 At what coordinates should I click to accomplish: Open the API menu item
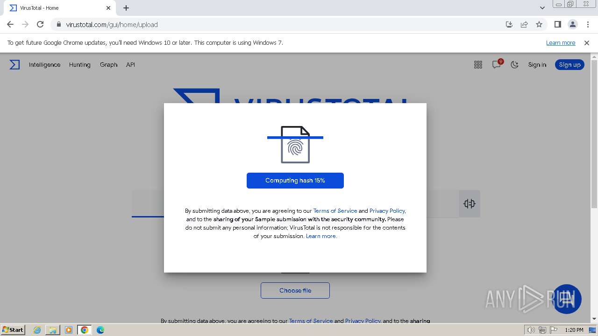[130, 65]
